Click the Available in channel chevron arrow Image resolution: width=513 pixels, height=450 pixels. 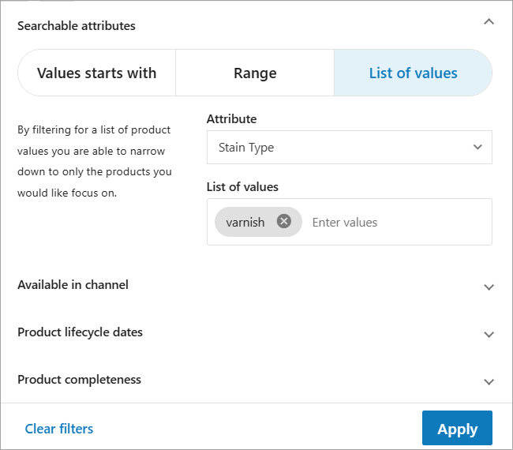coord(489,287)
